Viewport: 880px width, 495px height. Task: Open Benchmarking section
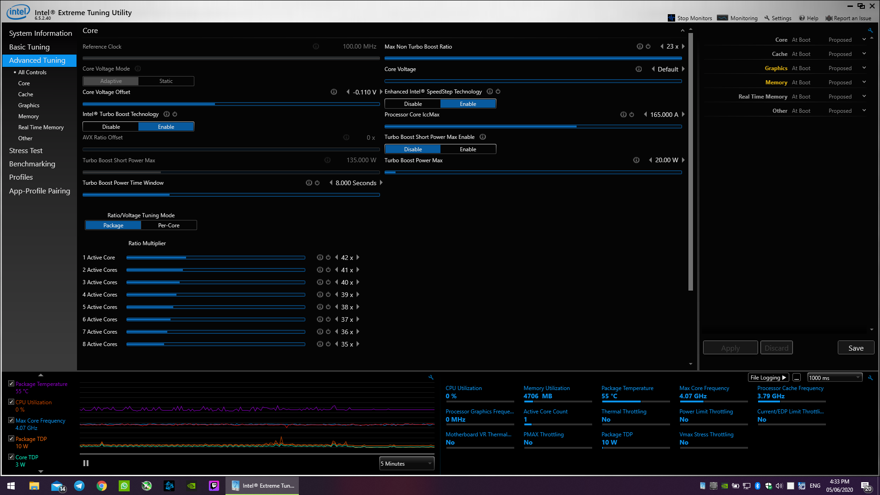click(32, 164)
